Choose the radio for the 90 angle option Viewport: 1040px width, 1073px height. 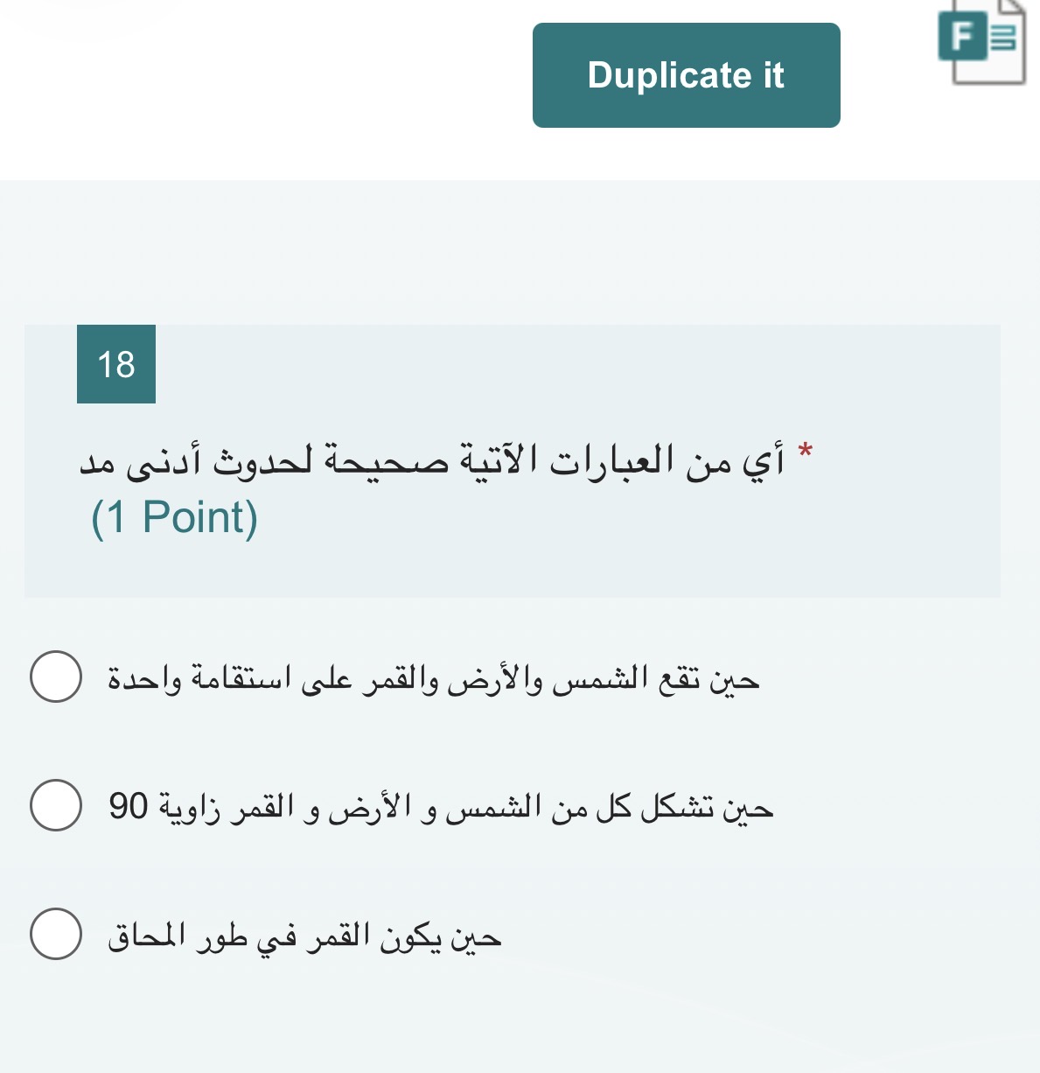56,805
